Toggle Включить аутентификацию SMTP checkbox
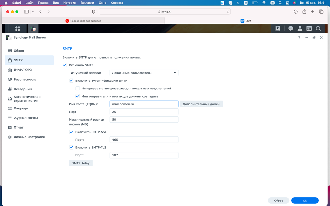This screenshot has width=330, height=206. tap(71, 81)
